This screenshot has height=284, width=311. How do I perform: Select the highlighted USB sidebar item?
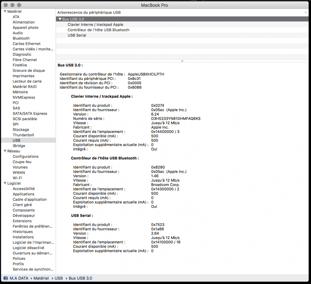(x=28, y=140)
